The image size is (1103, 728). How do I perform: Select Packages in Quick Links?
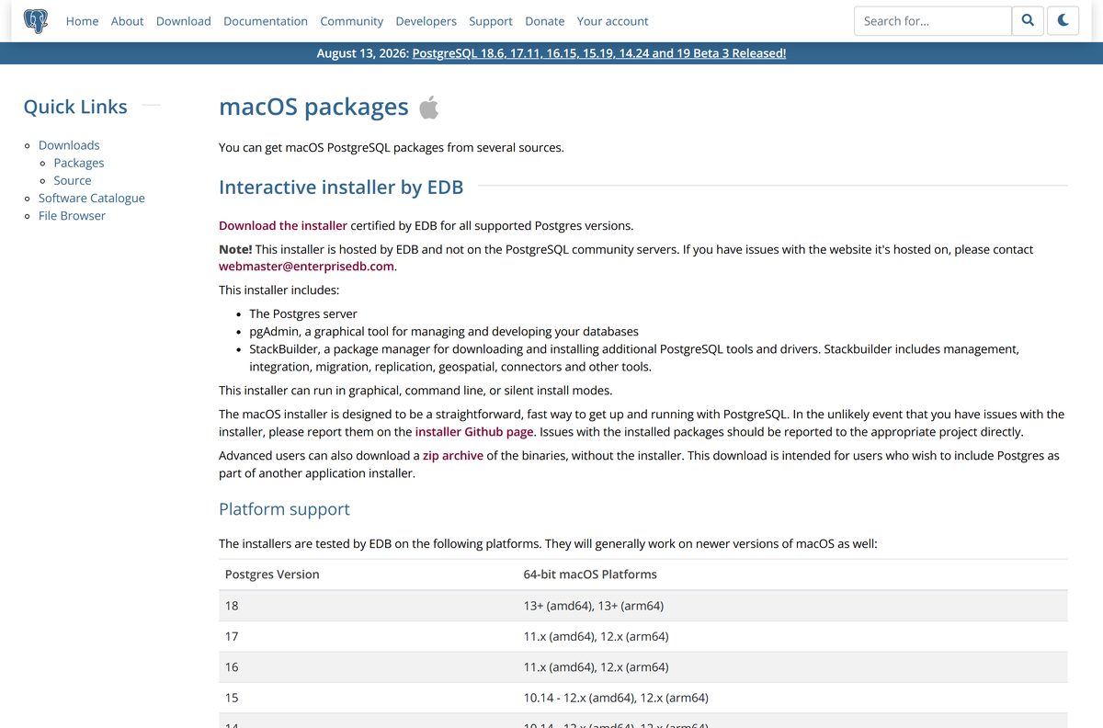tap(79, 163)
